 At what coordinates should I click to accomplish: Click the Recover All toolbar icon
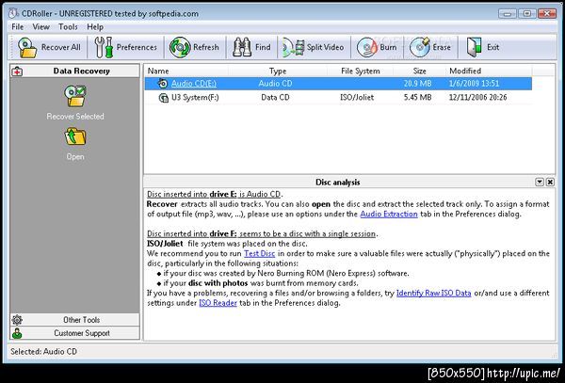[x=27, y=47]
